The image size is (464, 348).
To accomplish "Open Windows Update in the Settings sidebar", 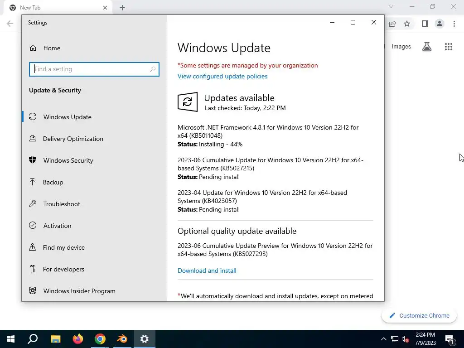I will 68,117.
